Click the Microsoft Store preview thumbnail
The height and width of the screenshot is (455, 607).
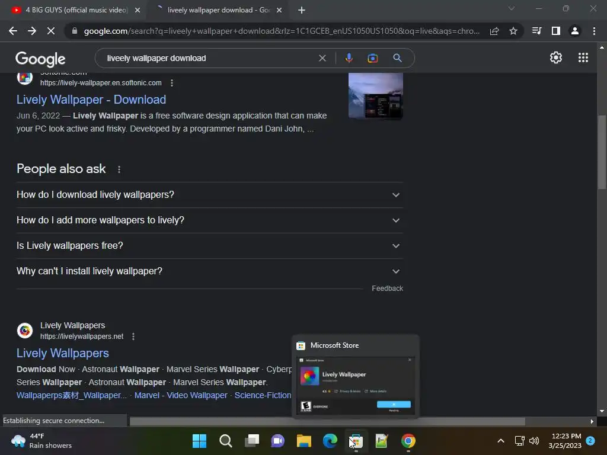[356, 385]
